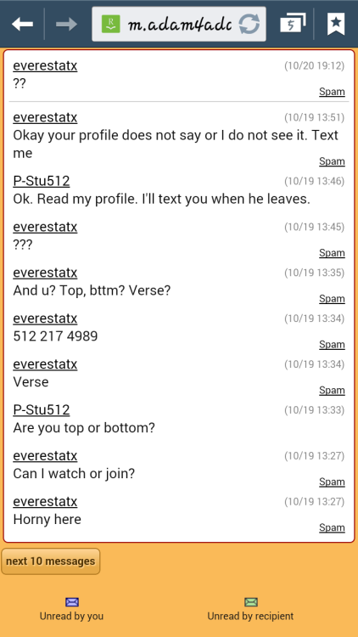The image size is (358, 637).
Task: Tap the green Unread by recipient envelope icon
Action: 251,602
